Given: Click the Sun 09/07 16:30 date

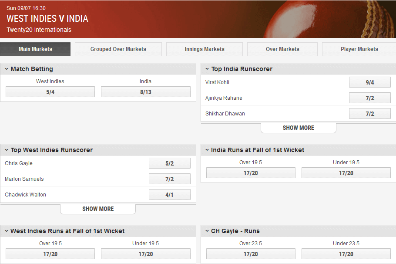Looking at the screenshot, I should tap(26, 8).
